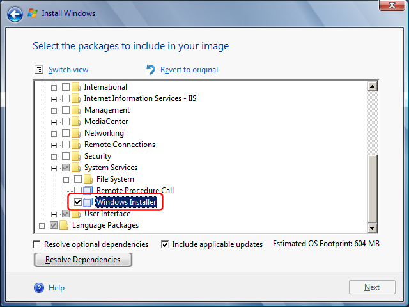Viewport: 409px width, 307px height.
Task: Click the blue back arrow button
Action: pyautogui.click(x=15, y=14)
